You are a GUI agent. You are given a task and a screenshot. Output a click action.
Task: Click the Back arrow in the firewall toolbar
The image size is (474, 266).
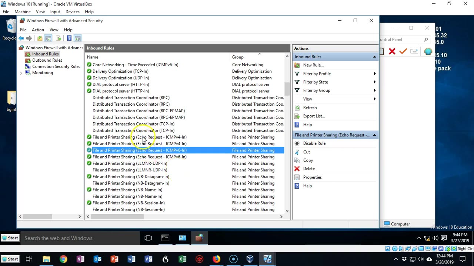coord(21,38)
